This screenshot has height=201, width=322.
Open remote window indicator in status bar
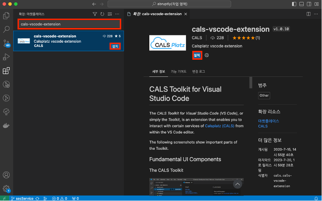click(x=4, y=198)
